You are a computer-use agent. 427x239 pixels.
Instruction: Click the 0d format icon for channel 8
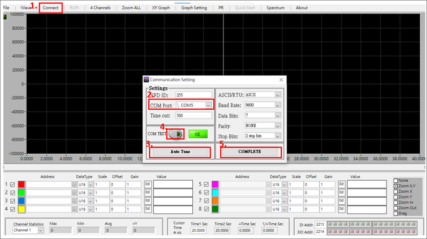pyautogui.click(x=341, y=209)
